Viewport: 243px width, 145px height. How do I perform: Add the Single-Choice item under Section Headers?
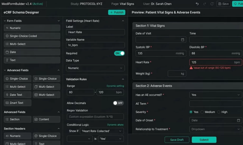tap(46, 136)
